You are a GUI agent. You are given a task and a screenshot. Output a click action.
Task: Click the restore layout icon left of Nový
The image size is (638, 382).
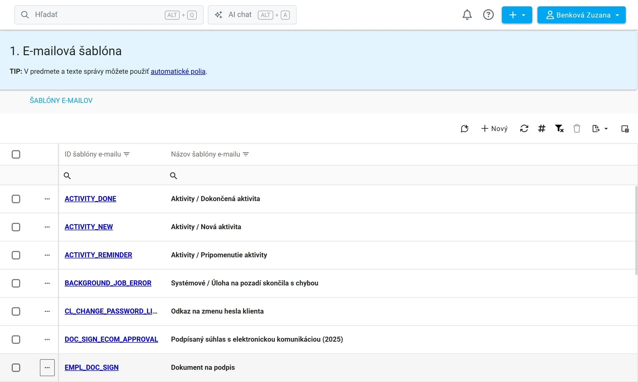465,129
